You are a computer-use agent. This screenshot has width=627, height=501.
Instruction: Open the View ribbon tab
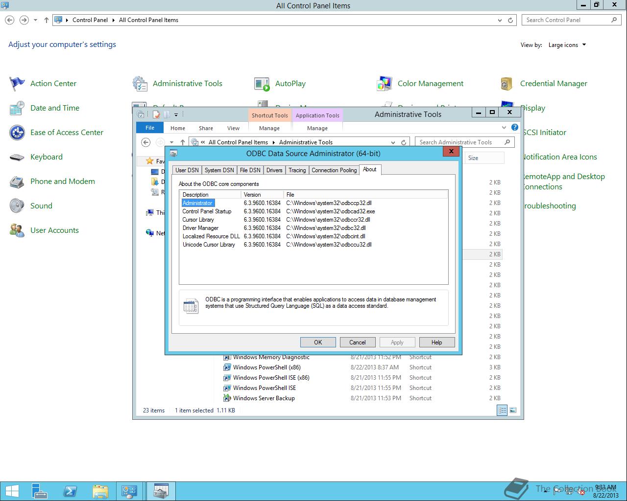click(x=233, y=128)
